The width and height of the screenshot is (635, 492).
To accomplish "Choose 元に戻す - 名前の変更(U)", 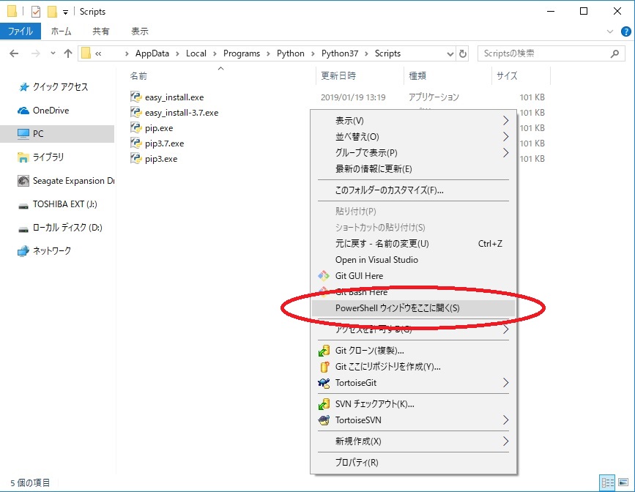I will (413, 243).
